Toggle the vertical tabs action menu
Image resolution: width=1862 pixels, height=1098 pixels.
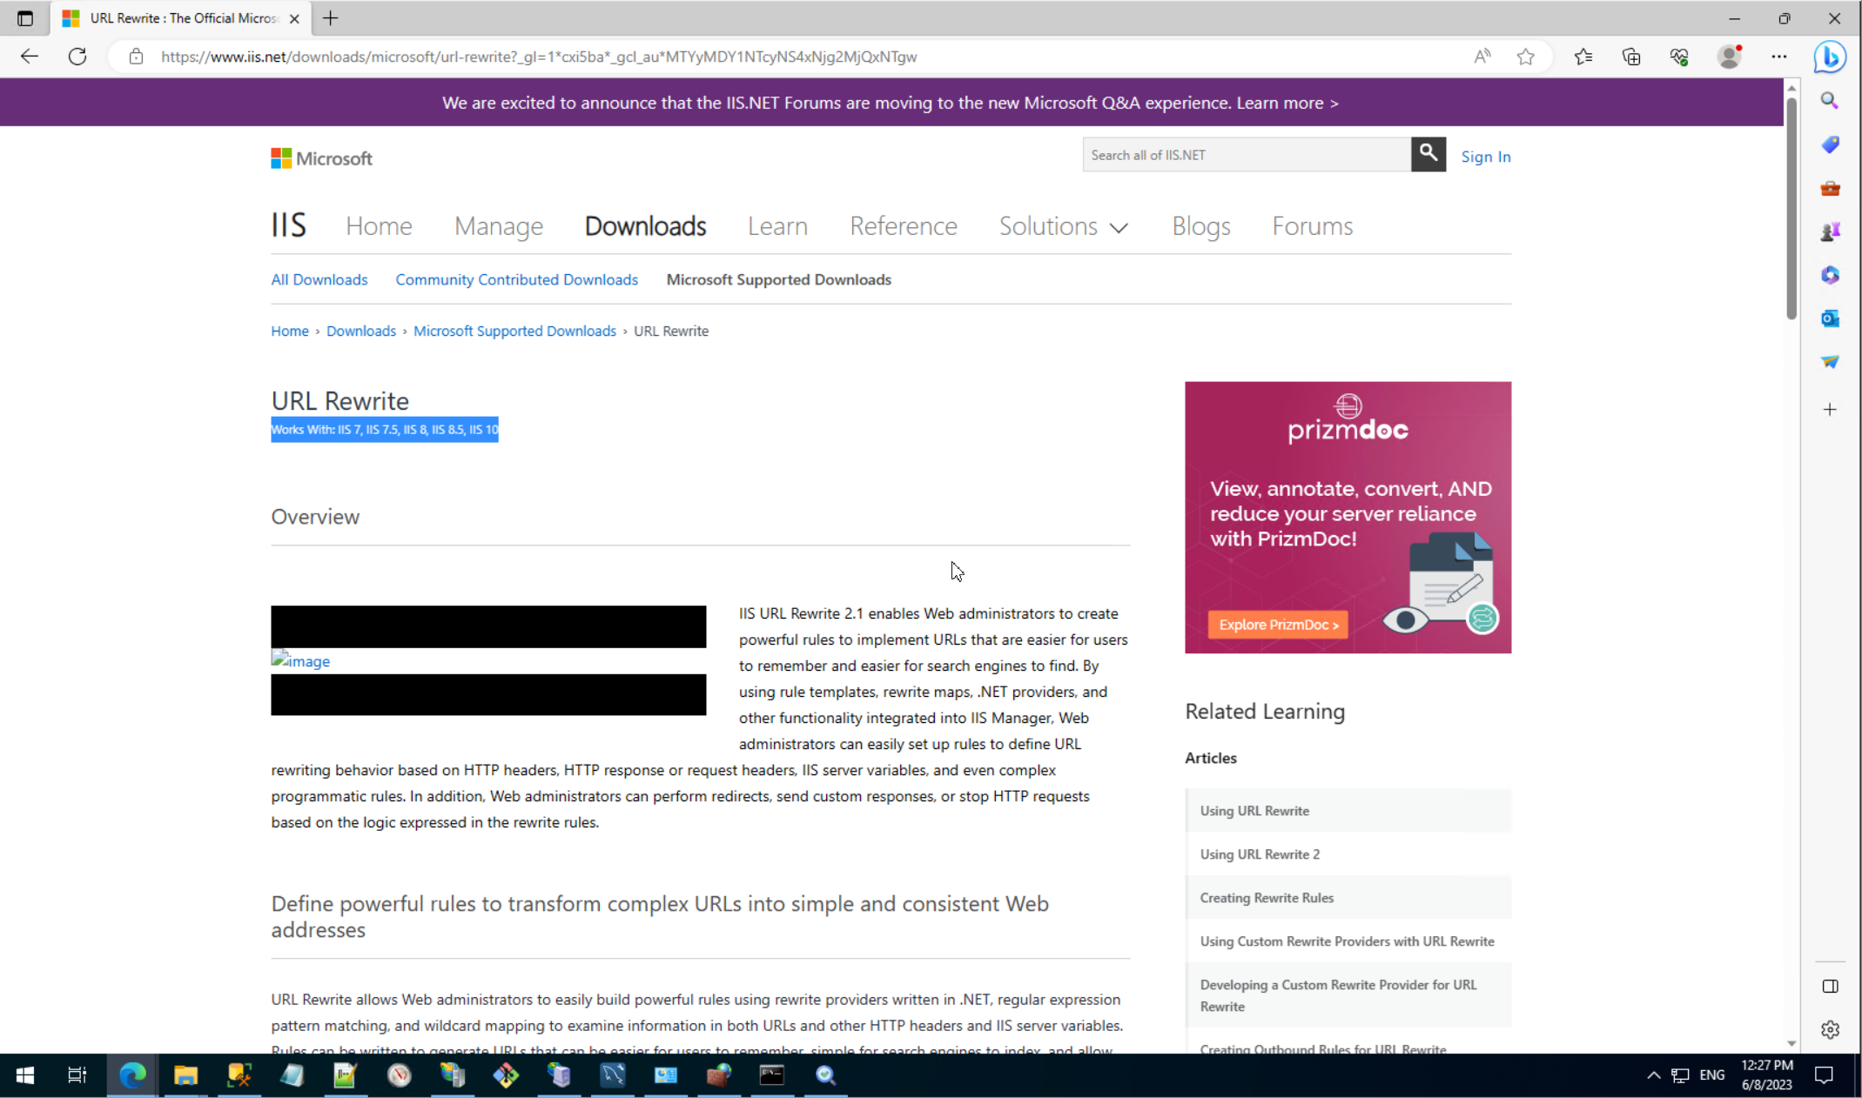(x=24, y=18)
